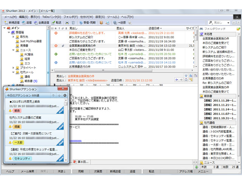Click the 新規送信 toolbar button
Image resolution: width=242 pixels, height=182 pixels.
tap(12, 23)
